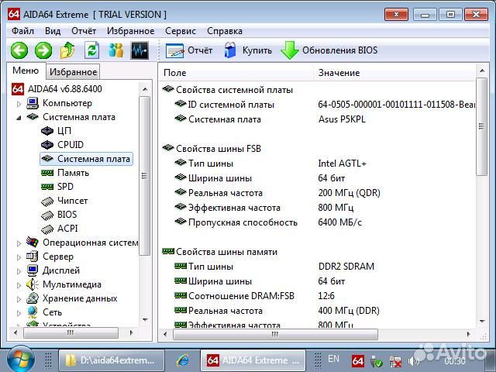This screenshot has width=496, height=372.
Task: Open the D:\aida64extrem... taskbar folder
Action: tap(112, 360)
